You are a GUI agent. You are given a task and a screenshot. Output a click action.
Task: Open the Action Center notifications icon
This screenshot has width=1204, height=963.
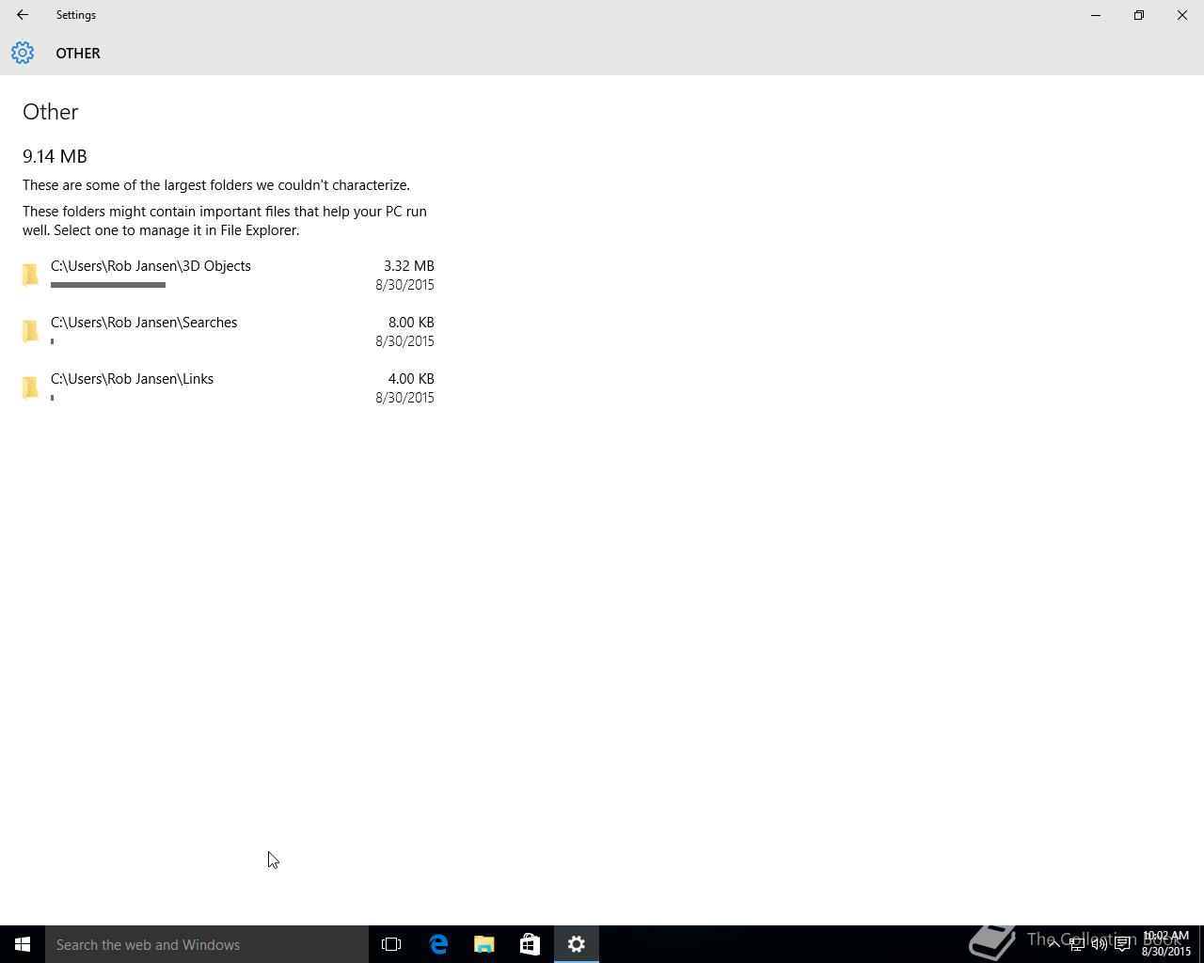click(1122, 944)
